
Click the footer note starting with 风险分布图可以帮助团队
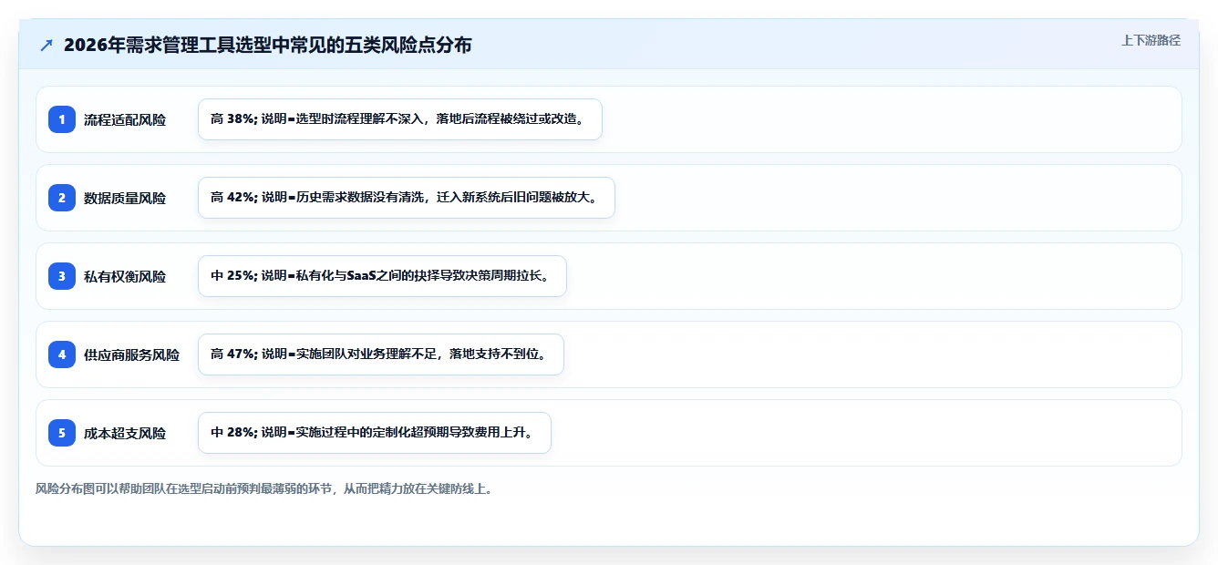pyautogui.click(x=264, y=488)
